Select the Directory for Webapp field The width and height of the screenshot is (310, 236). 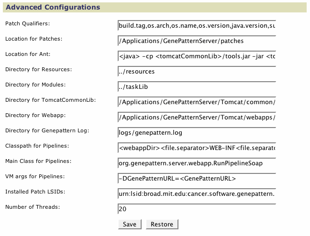coord(197,117)
